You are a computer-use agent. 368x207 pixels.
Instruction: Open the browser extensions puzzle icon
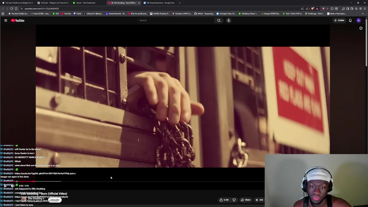click(x=332, y=9)
